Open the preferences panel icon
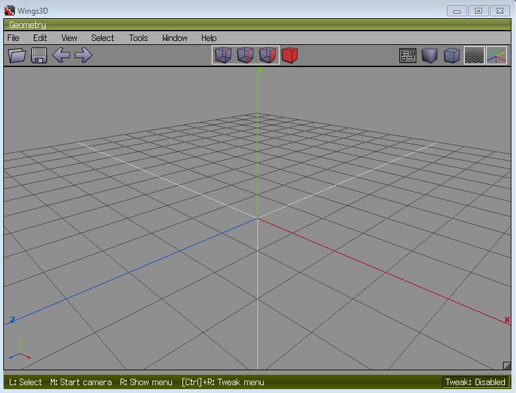 [408, 56]
